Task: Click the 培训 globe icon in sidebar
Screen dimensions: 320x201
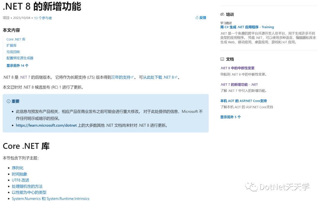Action: [223, 14]
